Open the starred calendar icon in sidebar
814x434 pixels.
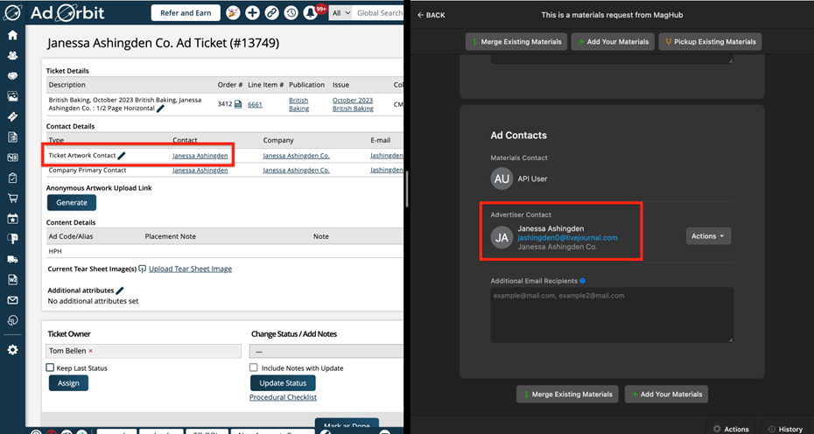coord(12,219)
